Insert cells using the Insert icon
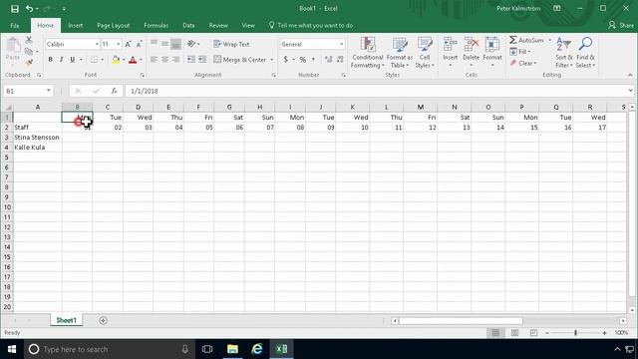 (450, 44)
